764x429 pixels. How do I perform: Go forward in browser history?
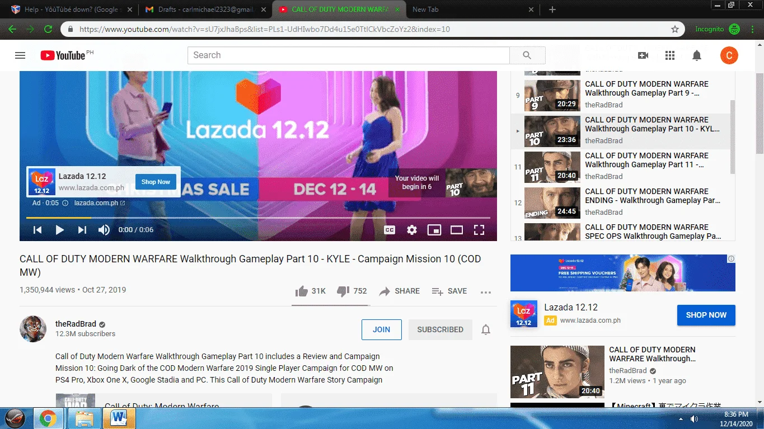pos(30,29)
